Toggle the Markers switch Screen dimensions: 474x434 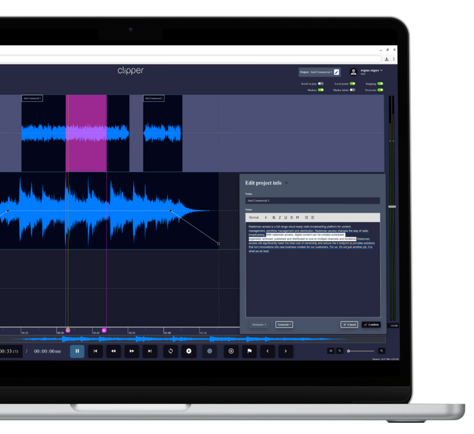coord(321,90)
